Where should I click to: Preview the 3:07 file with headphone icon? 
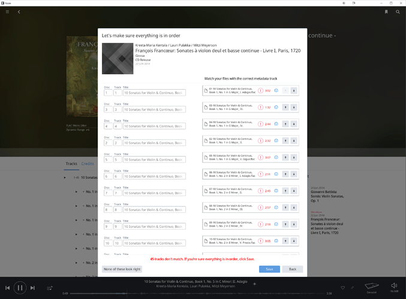coord(276,157)
